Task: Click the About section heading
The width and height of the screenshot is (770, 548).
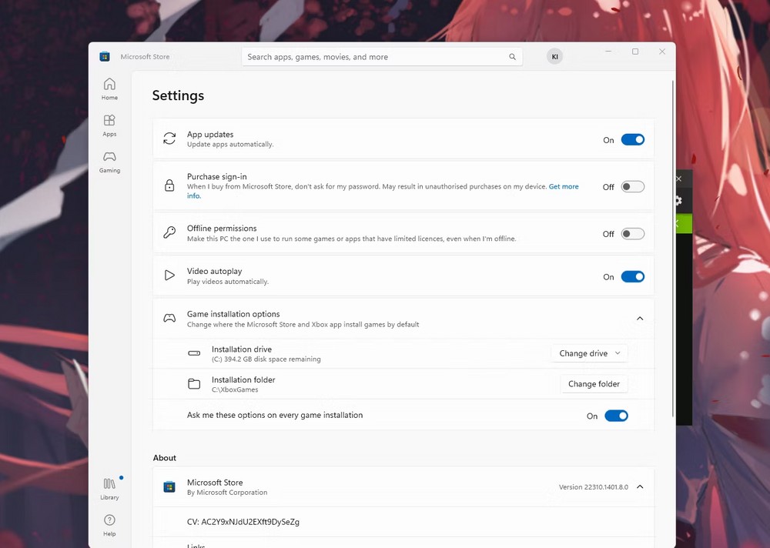Action: [x=165, y=458]
